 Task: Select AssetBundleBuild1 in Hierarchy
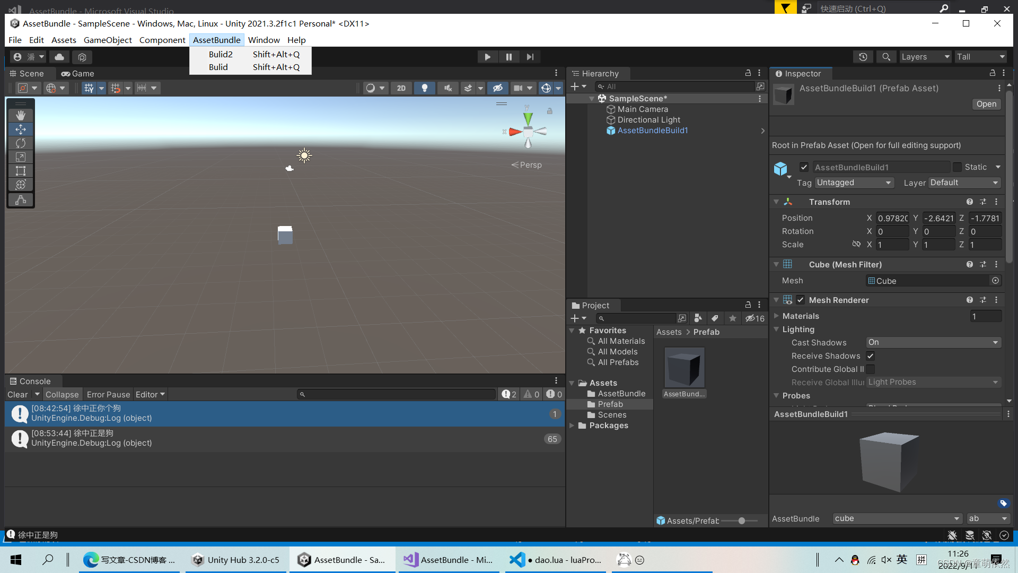click(x=652, y=131)
